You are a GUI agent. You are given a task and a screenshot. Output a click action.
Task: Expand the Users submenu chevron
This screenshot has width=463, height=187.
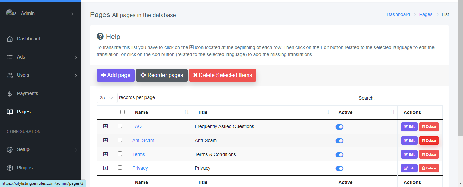coord(76,76)
